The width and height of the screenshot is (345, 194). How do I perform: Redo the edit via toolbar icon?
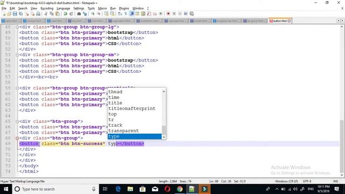[71, 13]
